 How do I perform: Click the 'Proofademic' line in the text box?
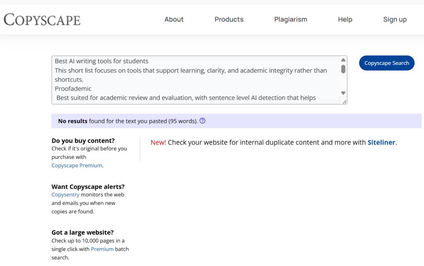73,89
